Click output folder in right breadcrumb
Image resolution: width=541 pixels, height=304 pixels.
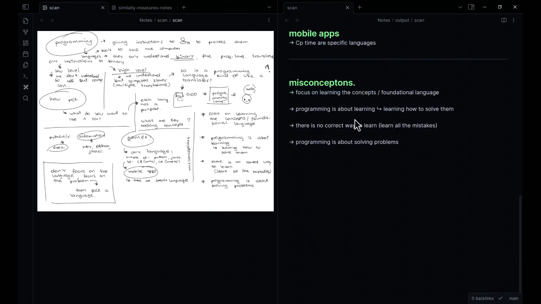tap(402, 20)
